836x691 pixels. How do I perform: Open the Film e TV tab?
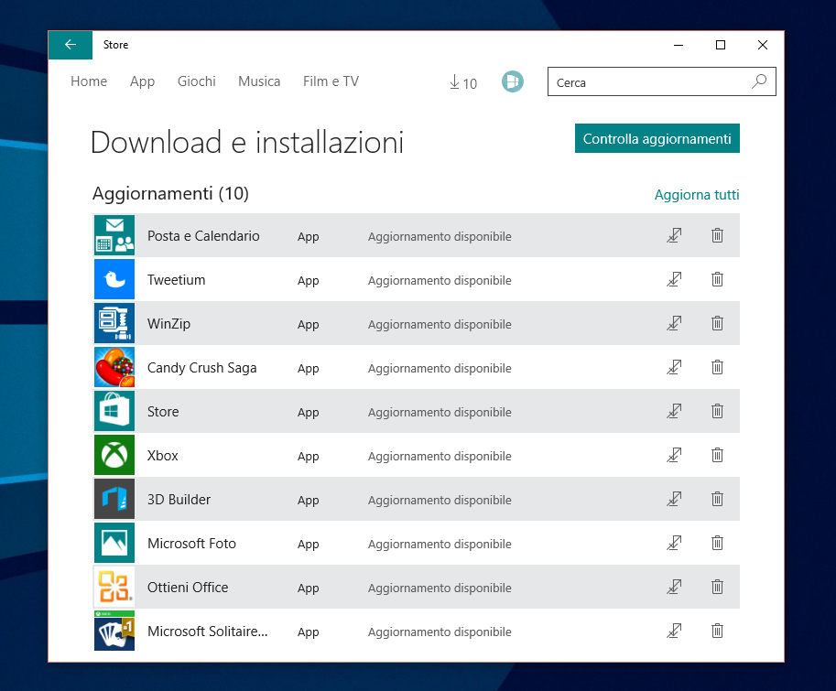(331, 81)
